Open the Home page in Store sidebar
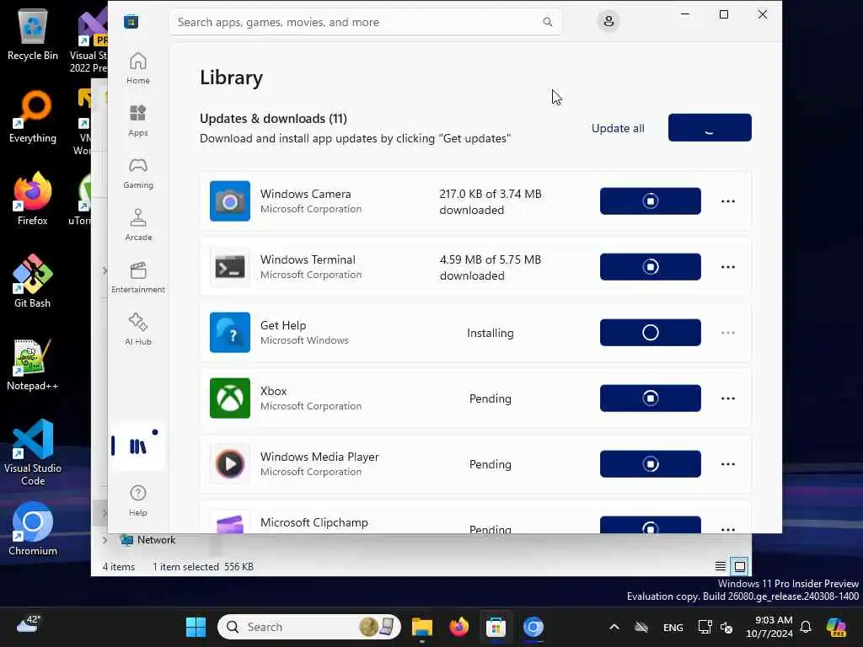 pyautogui.click(x=137, y=68)
